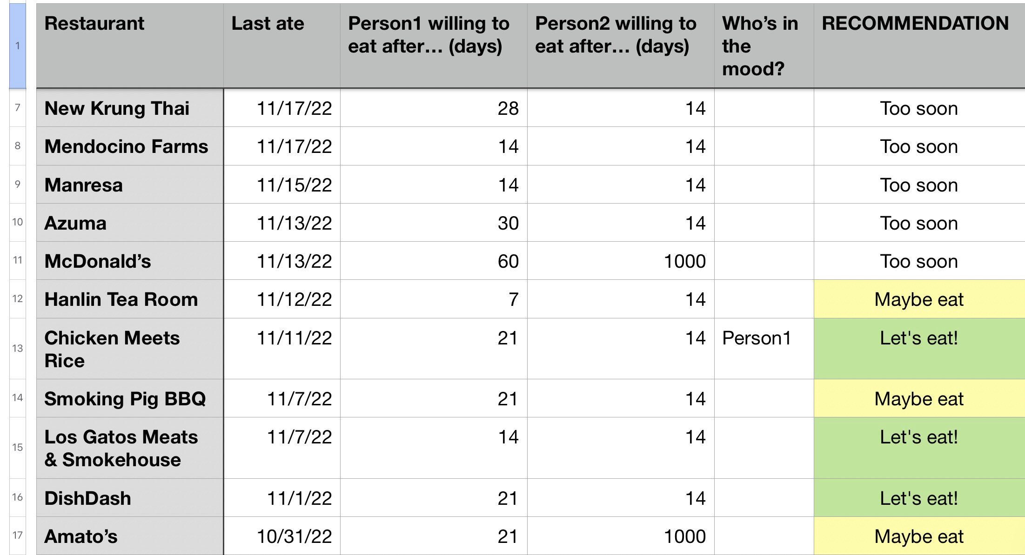Click Chicken Meets Rice Let's eat! cell
This screenshot has width=1025, height=555.
pyautogui.click(x=919, y=349)
